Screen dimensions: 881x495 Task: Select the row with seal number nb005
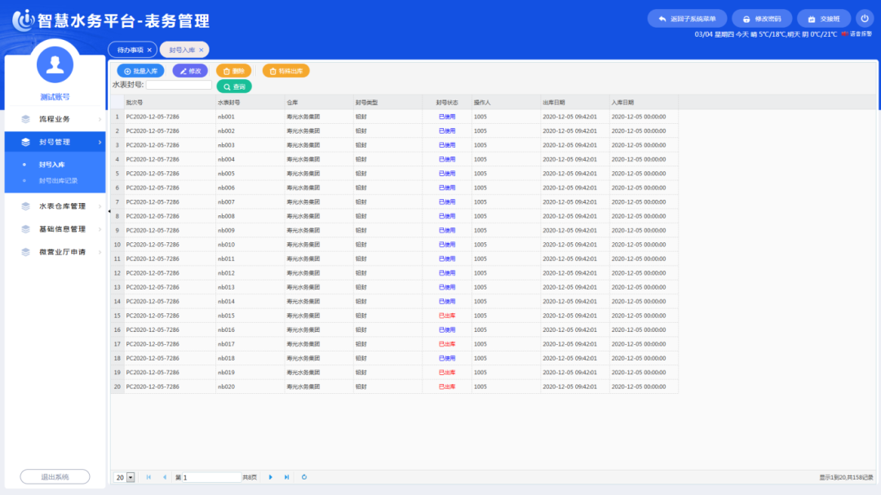point(395,174)
